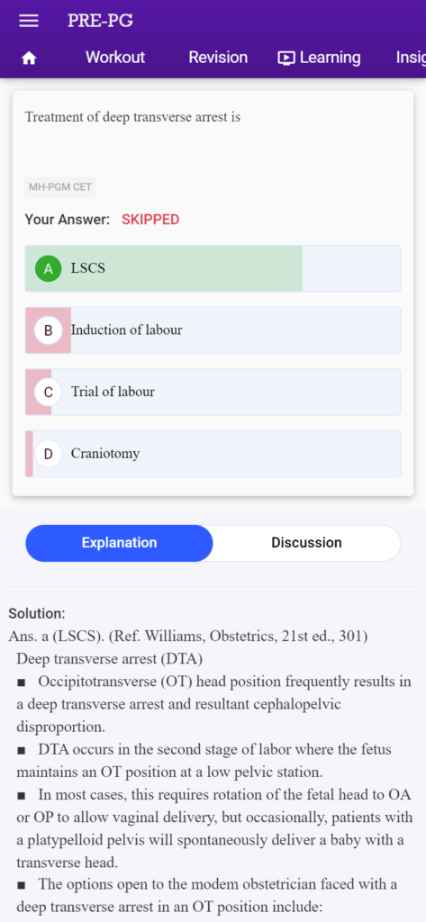Switch to the Discussion section
The height and width of the screenshot is (922, 426).
pos(306,543)
